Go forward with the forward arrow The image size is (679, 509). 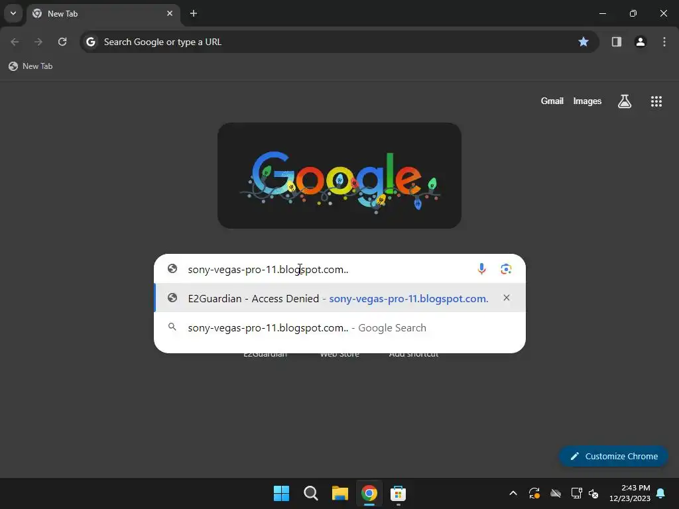pyautogui.click(x=38, y=42)
